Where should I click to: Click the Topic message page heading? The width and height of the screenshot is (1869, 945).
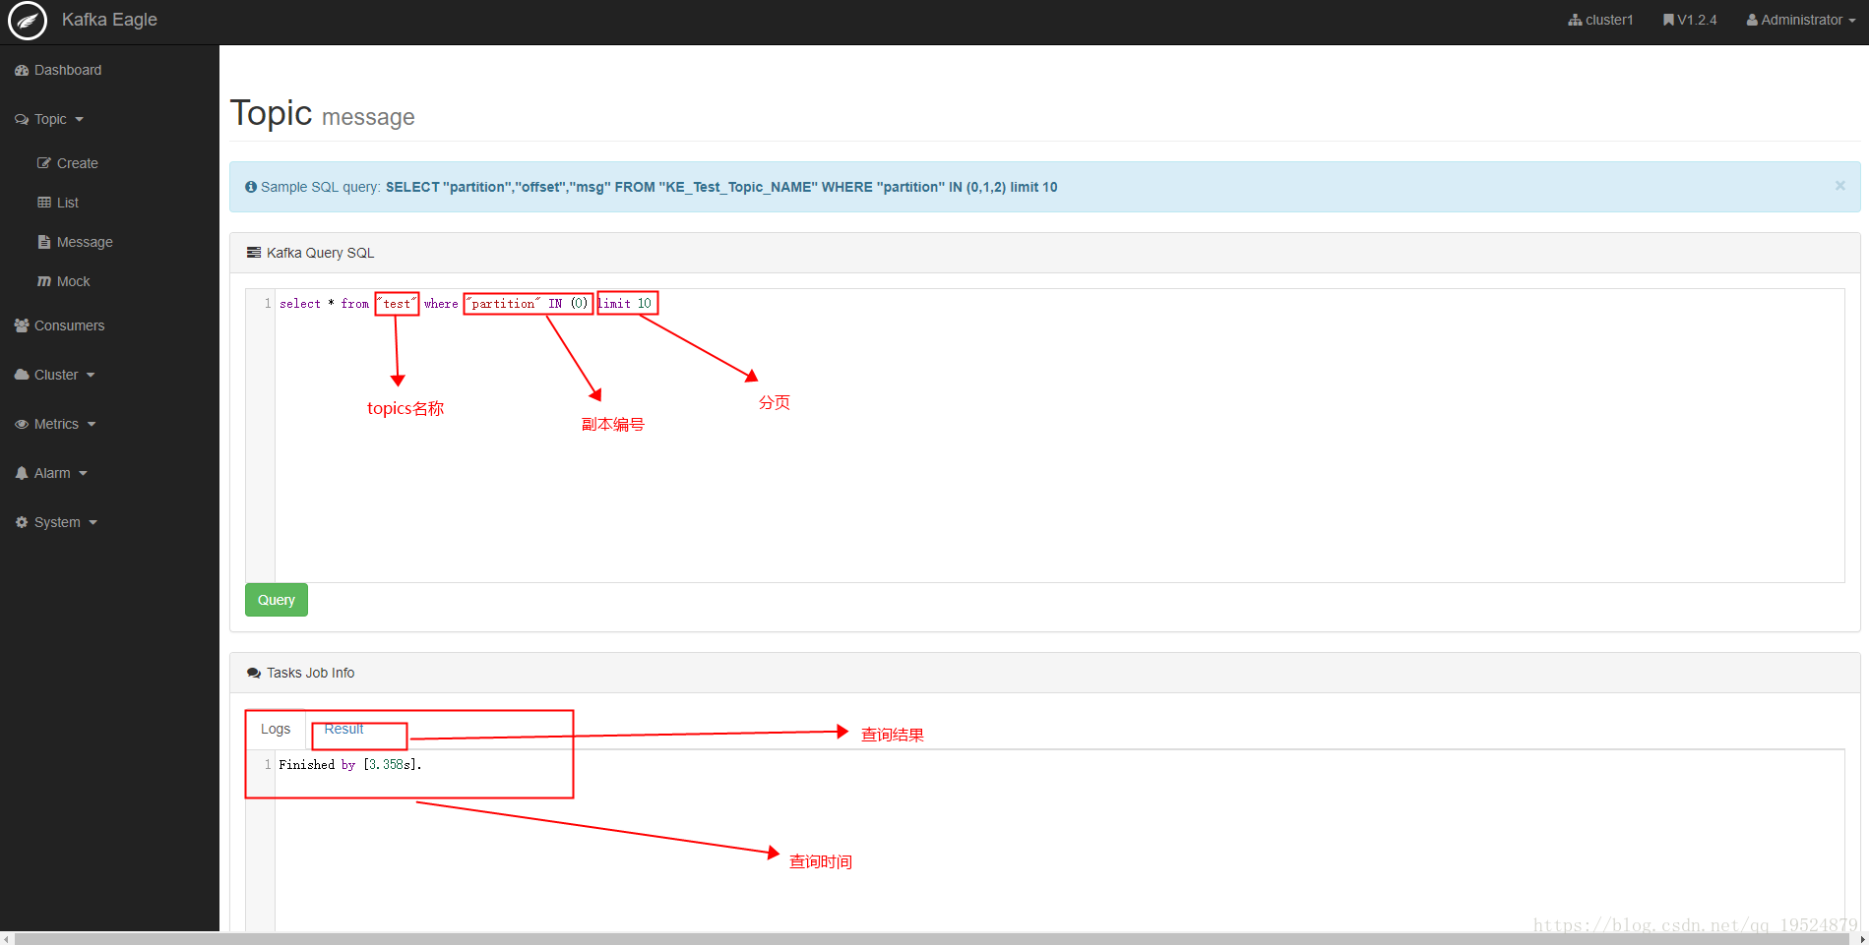tap(322, 114)
